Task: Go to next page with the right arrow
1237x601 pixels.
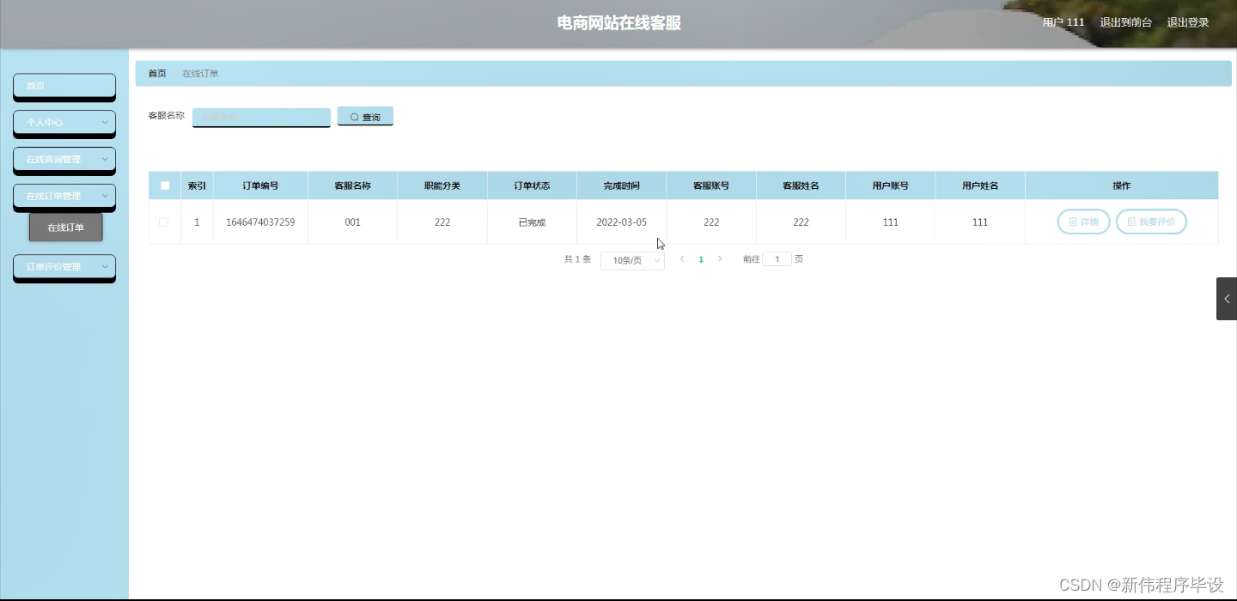Action: tap(720, 258)
